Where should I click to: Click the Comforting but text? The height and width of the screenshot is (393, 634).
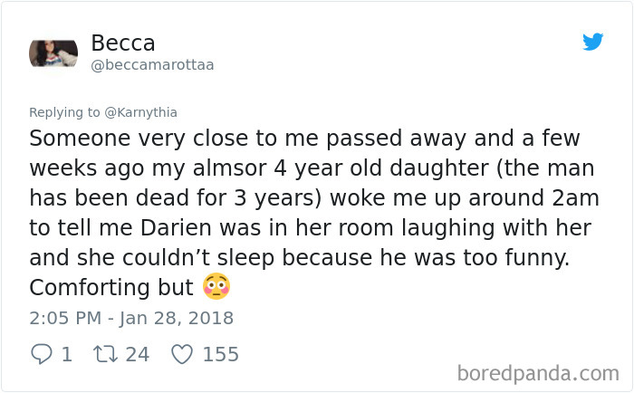point(111,287)
